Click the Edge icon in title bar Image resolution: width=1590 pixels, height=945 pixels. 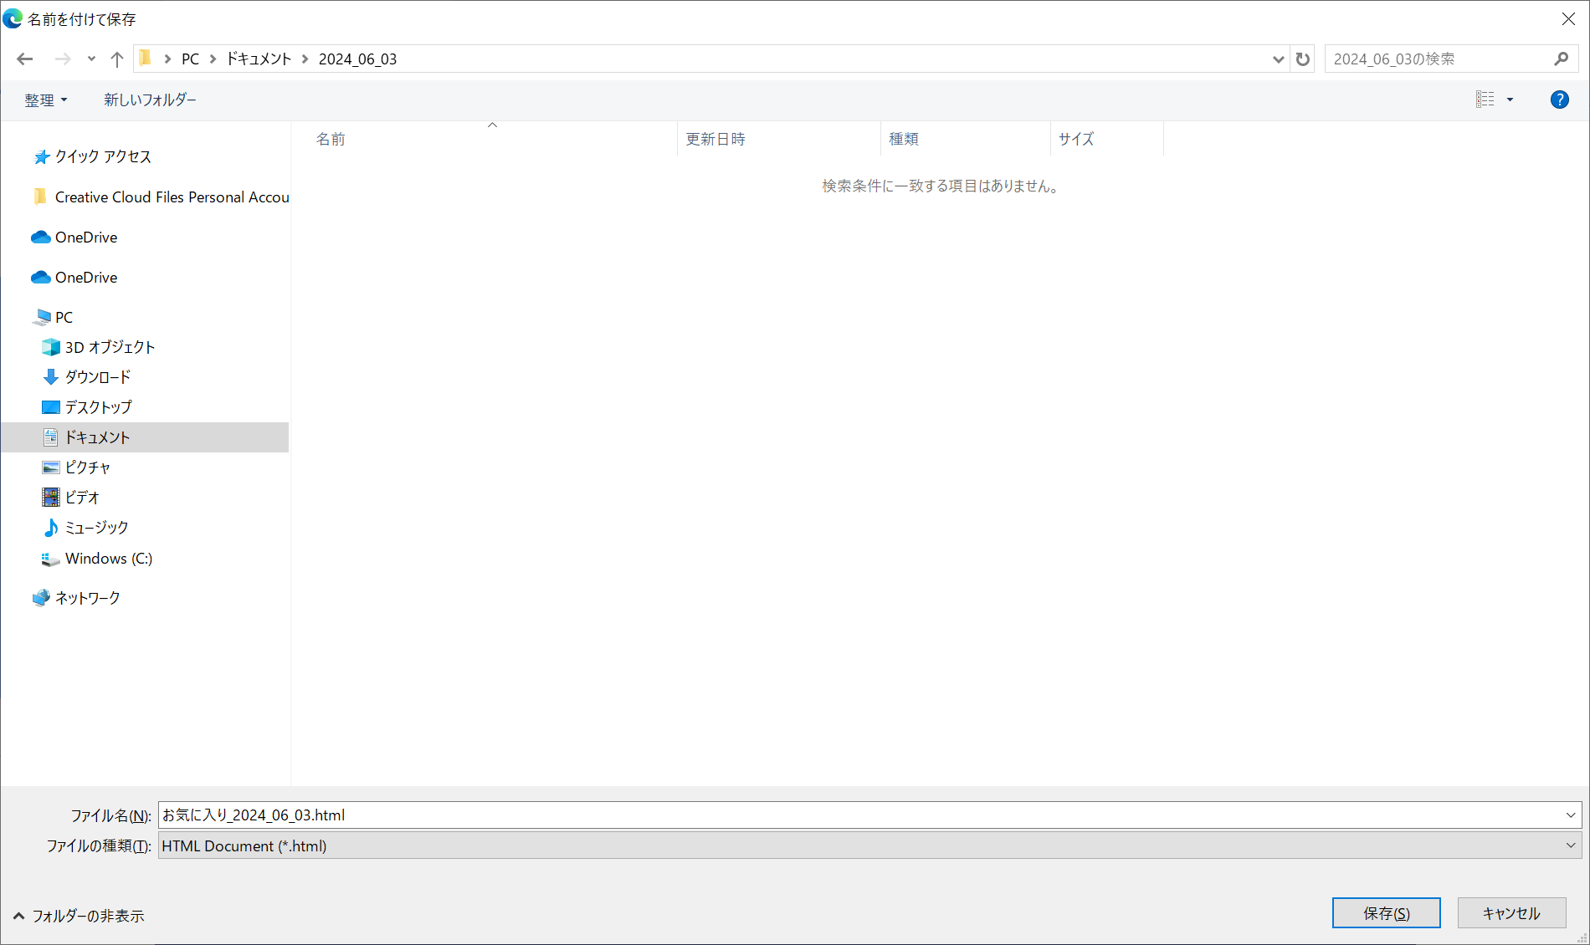pos(13,18)
